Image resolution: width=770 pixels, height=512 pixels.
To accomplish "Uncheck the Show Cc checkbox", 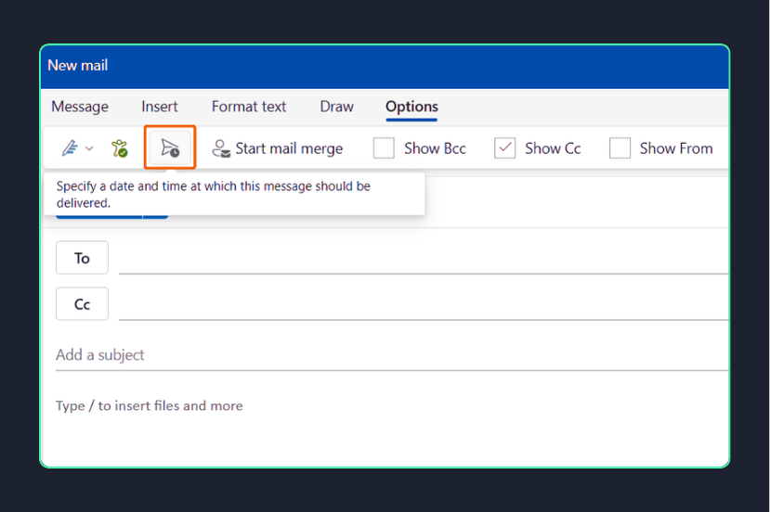I will coord(505,148).
